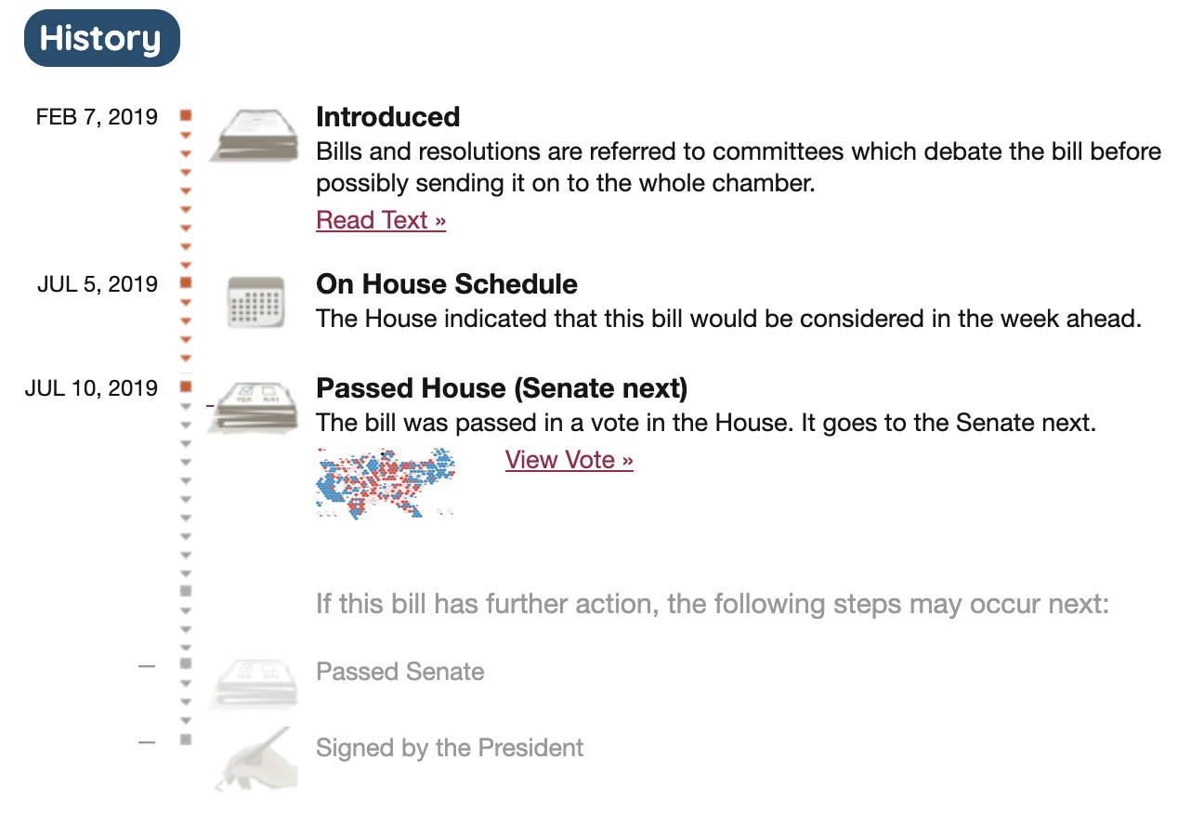This screenshot has height=838, width=1204.
Task: Click the House Schedule calendar icon
Action: tap(255, 302)
